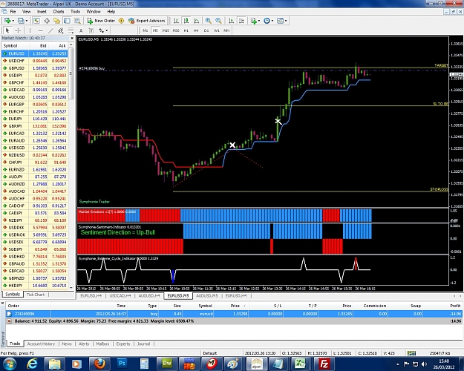Screen dimensions: 464x371
Task: Toggle the Data Window icon
Action: pyautogui.click(x=47, y=21)
